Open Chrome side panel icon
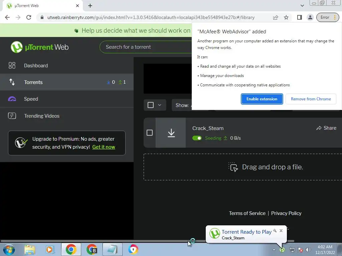Image resolution: width=342 pixels, height=256 pixels. (300, 17)
